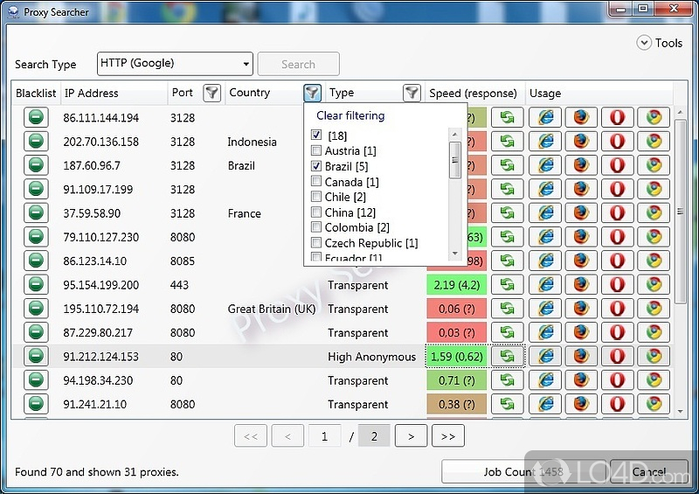Open the Search Type HTTP (Google) dropdown
699x494 pixels.
coord(175,64)
